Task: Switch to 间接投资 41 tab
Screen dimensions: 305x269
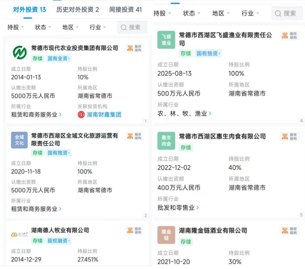Action: [x=125, y=9]
